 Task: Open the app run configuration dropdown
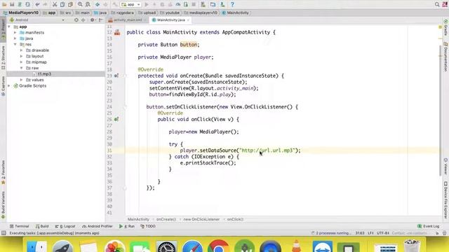130,5
